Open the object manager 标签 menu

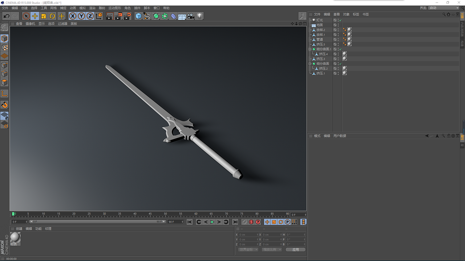pyautogui.click(x=356, y=14)
